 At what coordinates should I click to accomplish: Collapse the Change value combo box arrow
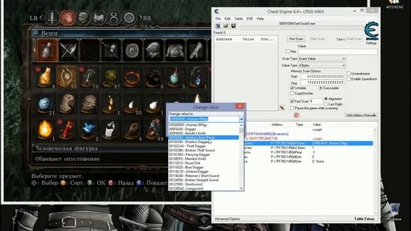[241, 119]
